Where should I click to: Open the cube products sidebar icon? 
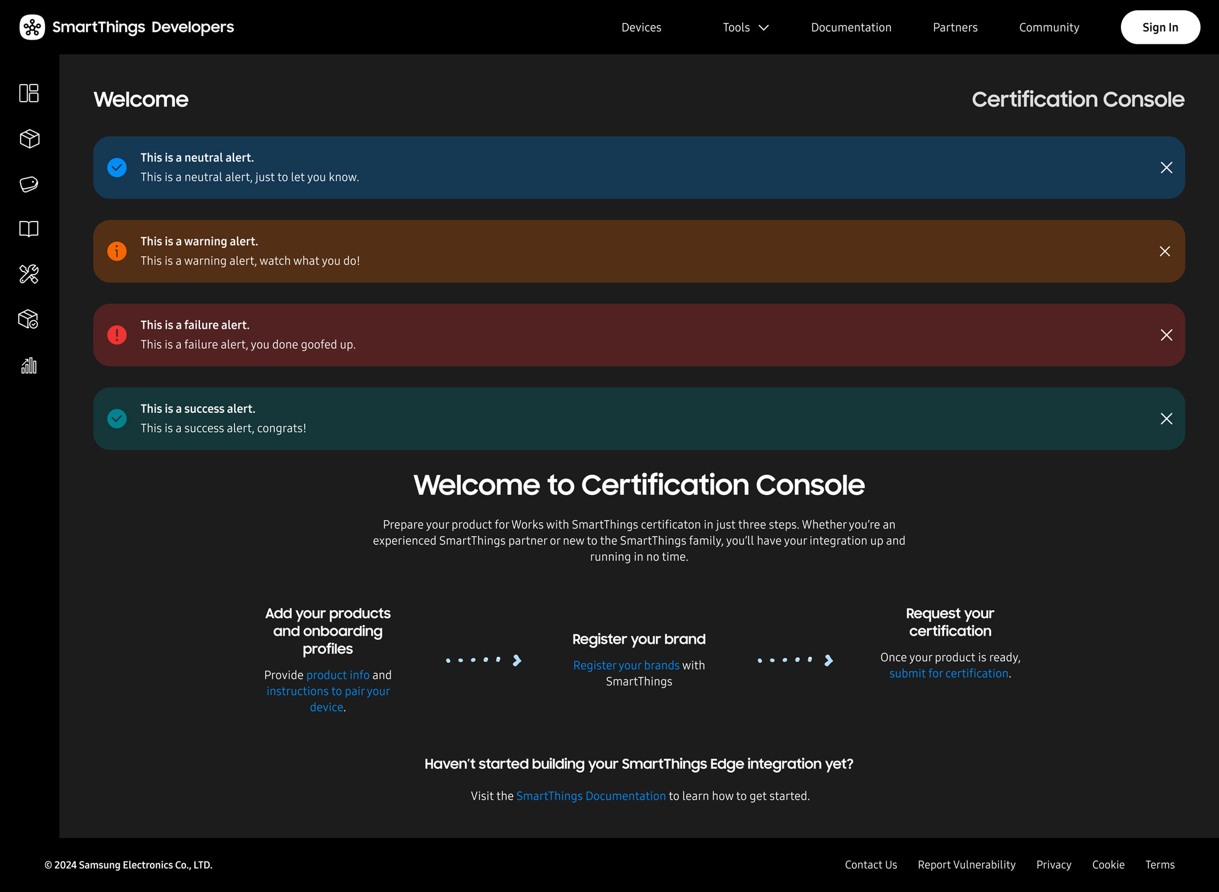pos(29,139)
